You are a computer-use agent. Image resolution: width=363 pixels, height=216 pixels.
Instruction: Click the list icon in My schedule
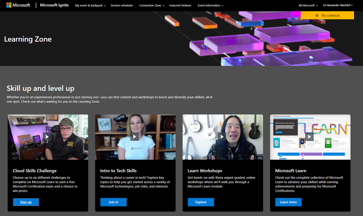tap(317, 16)
